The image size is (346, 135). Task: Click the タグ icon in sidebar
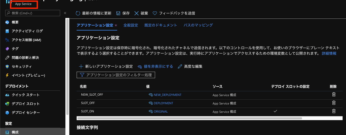(7, 49)
